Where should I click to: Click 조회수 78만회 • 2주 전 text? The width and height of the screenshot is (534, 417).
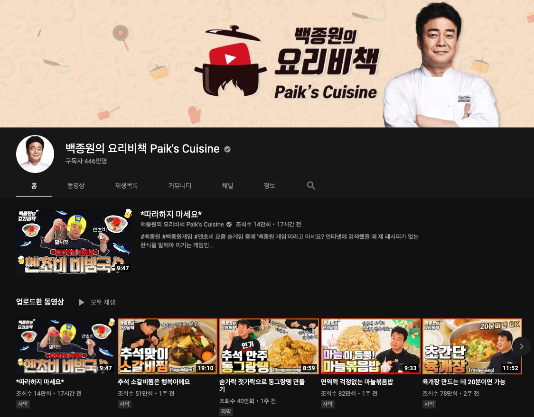point(450,393)
